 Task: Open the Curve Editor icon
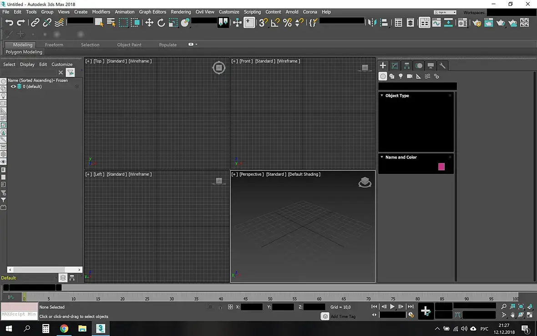click(x=436, y=23)
